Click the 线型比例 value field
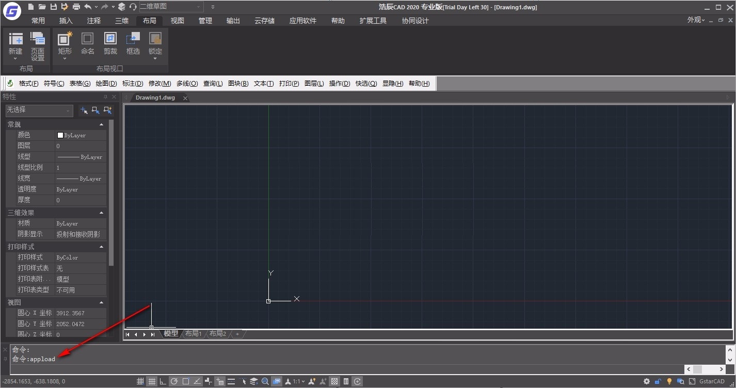This screenshot has width=736, height=388. coord(81,168)
